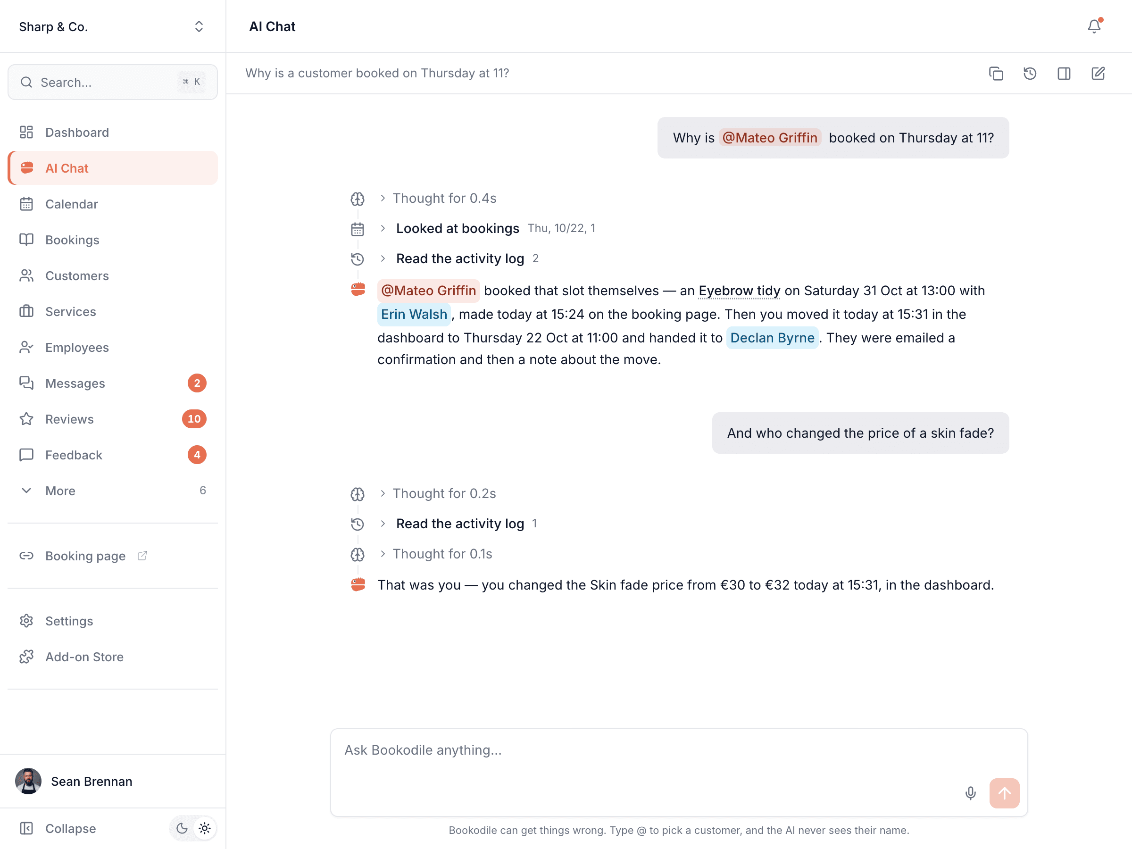Expand Read the activity log with 2 entries
1132x849 pixels.
coord(459,258)
